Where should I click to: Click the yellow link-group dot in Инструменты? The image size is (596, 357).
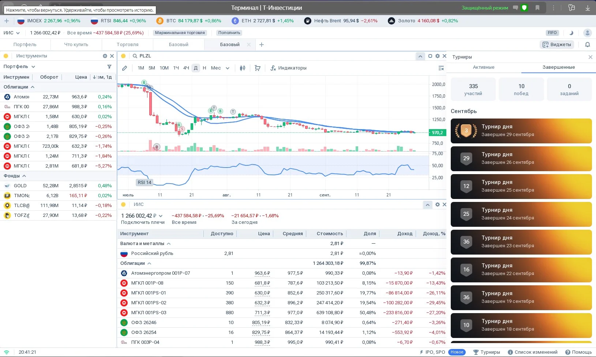click(6, 56)
